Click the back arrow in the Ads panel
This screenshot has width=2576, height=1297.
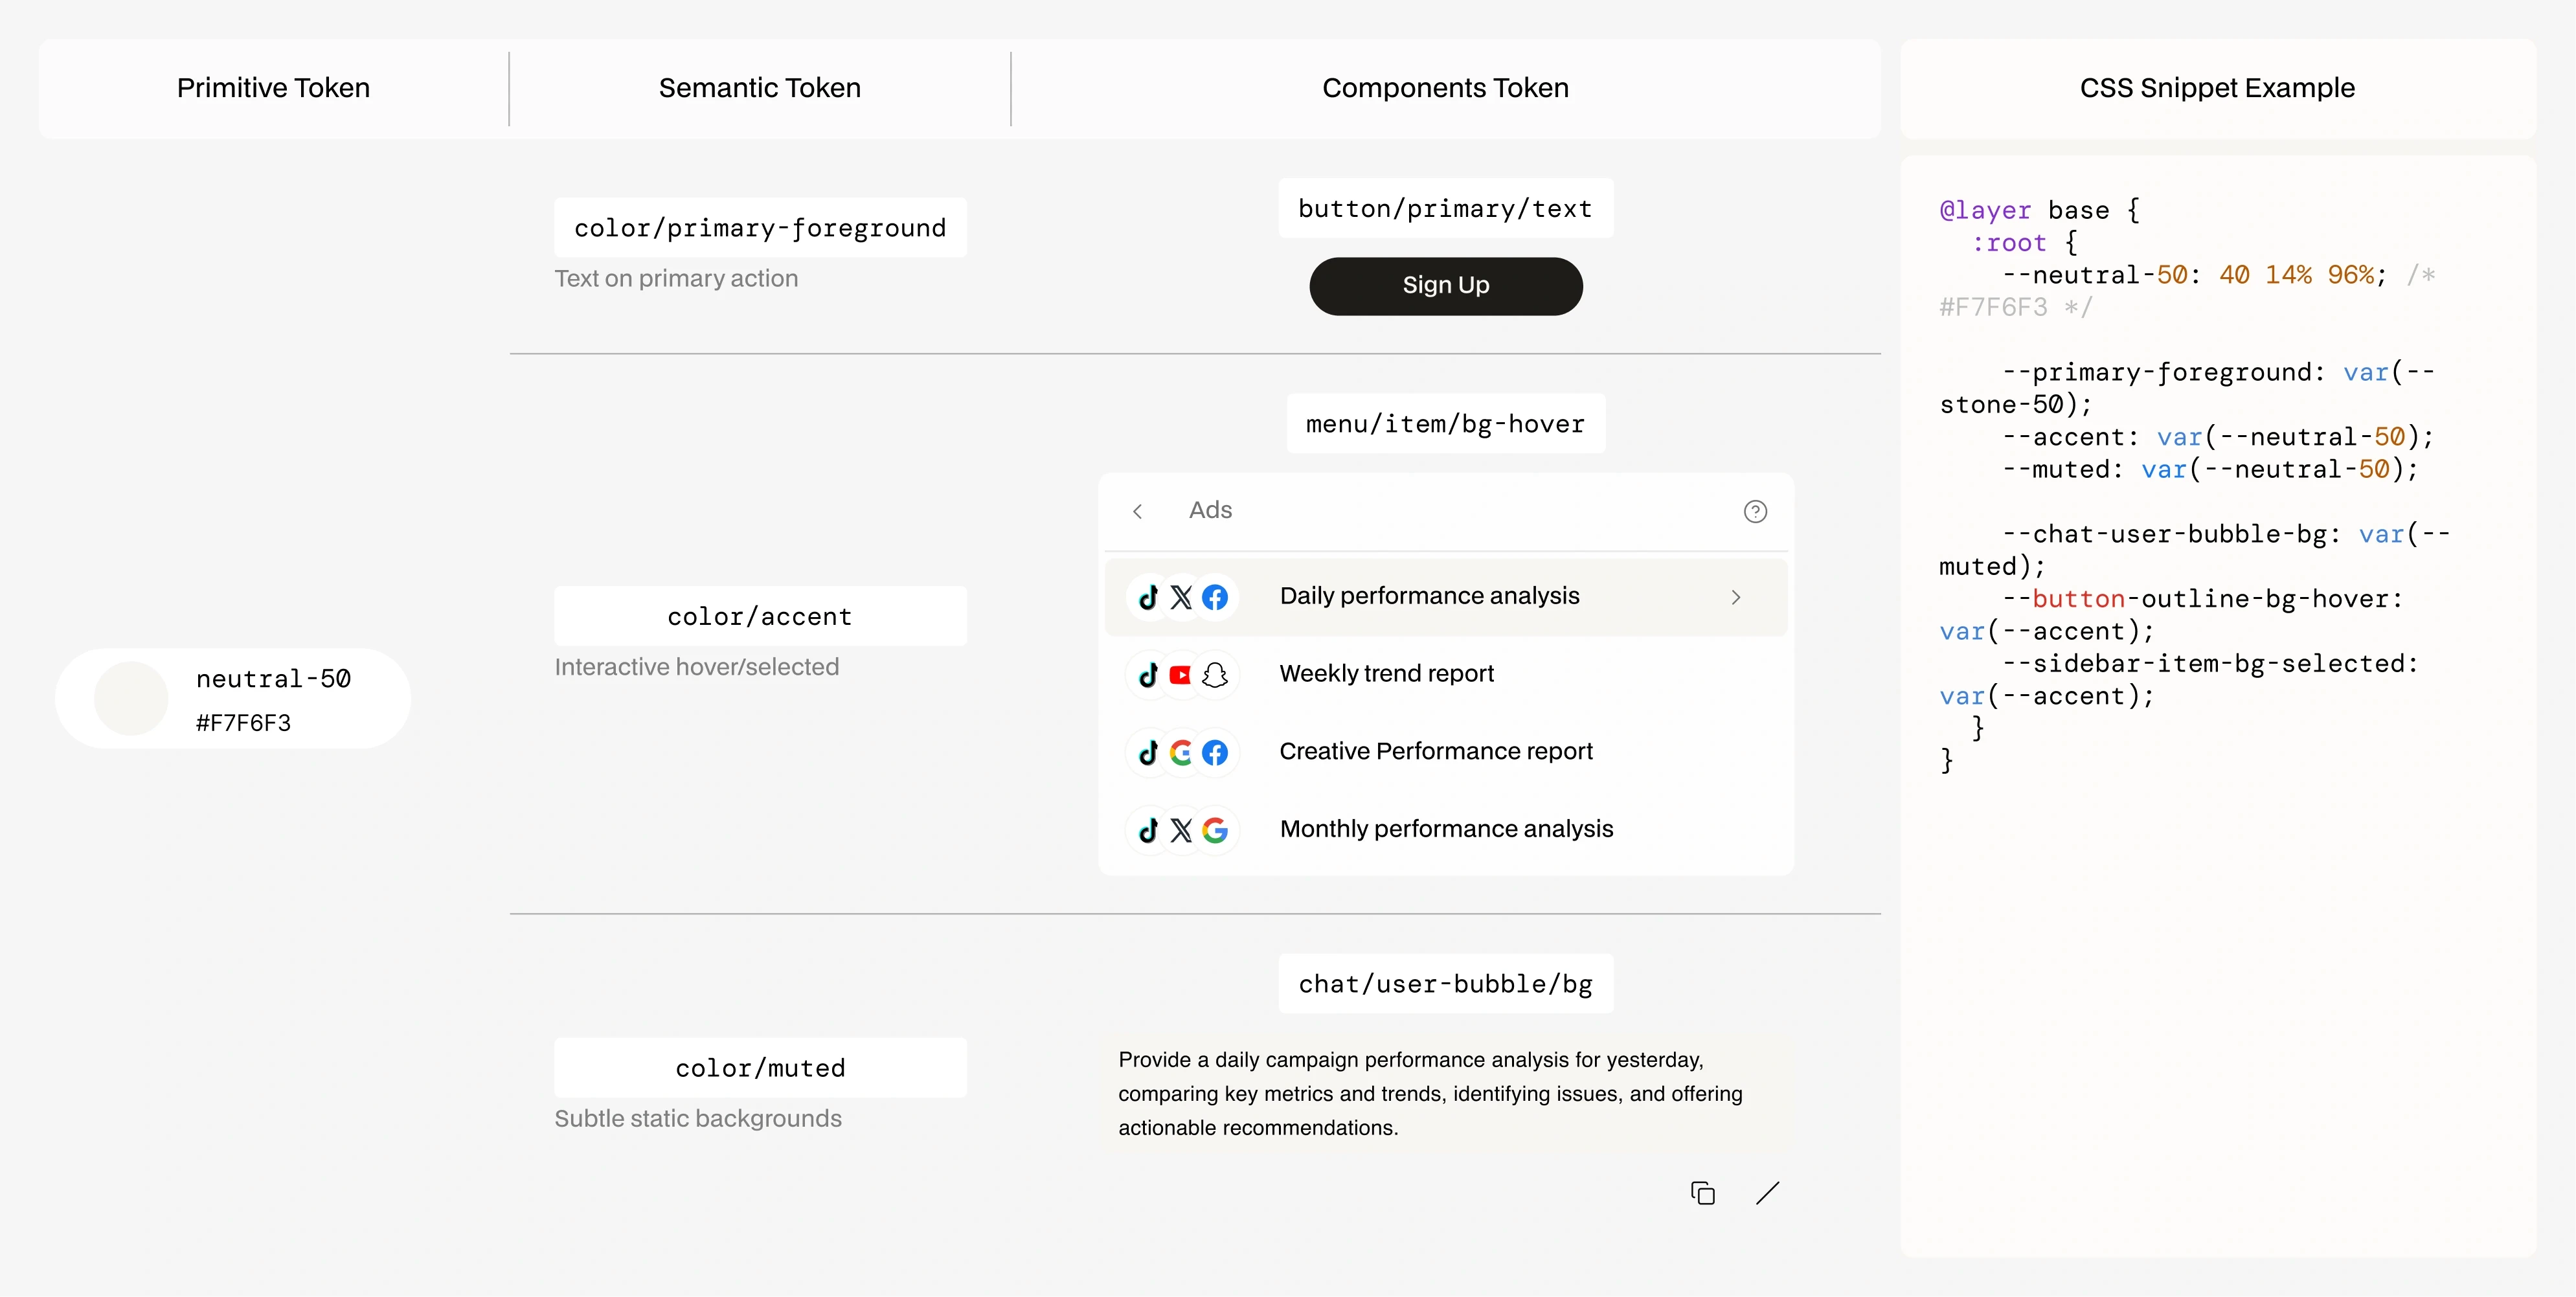1138,511
